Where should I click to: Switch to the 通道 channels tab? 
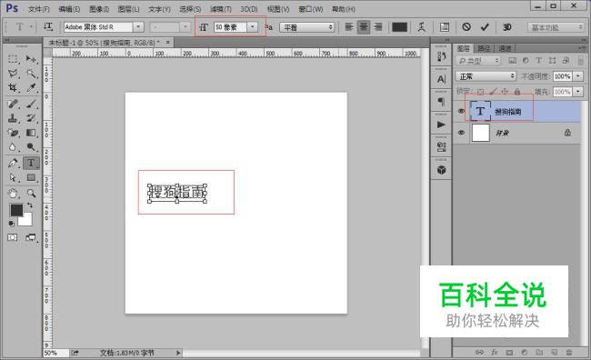click(505, 48)
